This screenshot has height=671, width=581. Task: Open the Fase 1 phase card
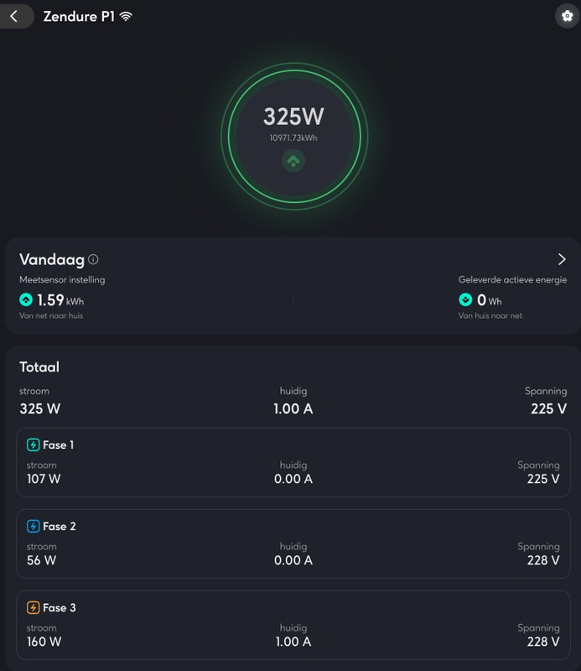point(293,462)
